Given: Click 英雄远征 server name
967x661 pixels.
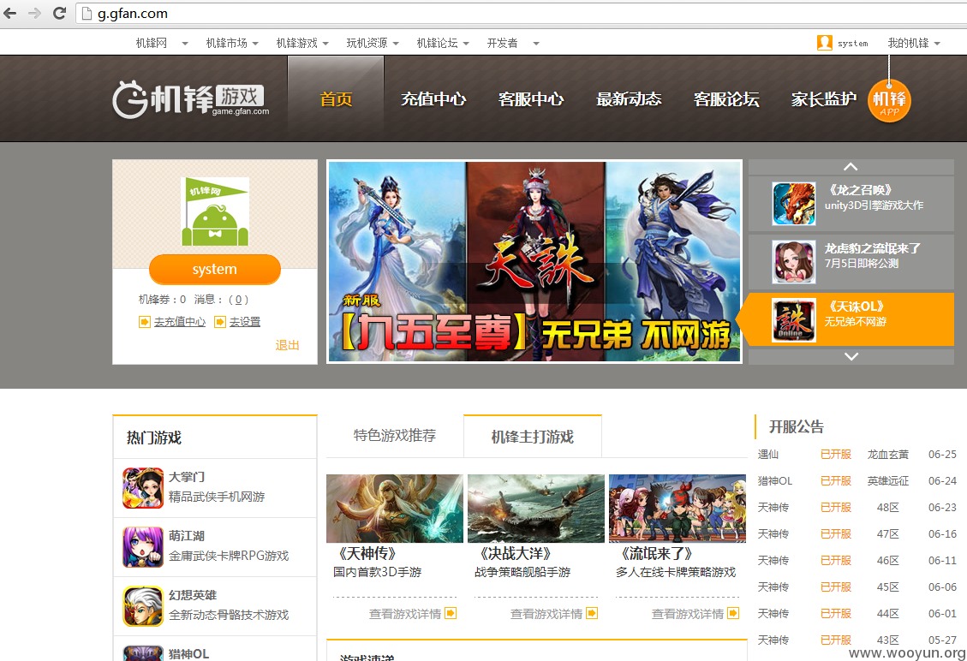Looking at the screenshot, I should coord(888,481).
